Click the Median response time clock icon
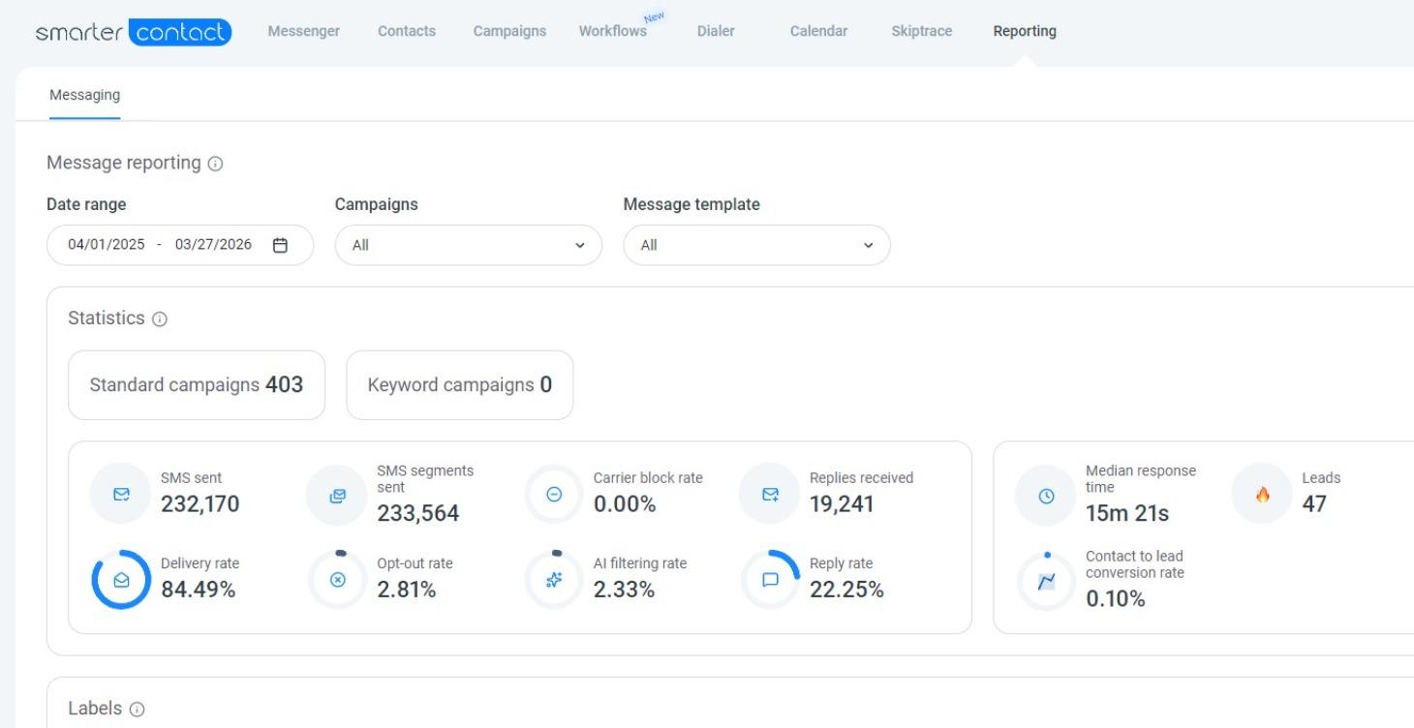The image size is (1414, 728). click(1045, 495)
